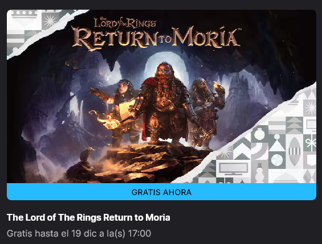Click the starburst icon in the right-side pattern
Image resolution: width=322 pixels, height=244 pixels.
coord(311,107)
